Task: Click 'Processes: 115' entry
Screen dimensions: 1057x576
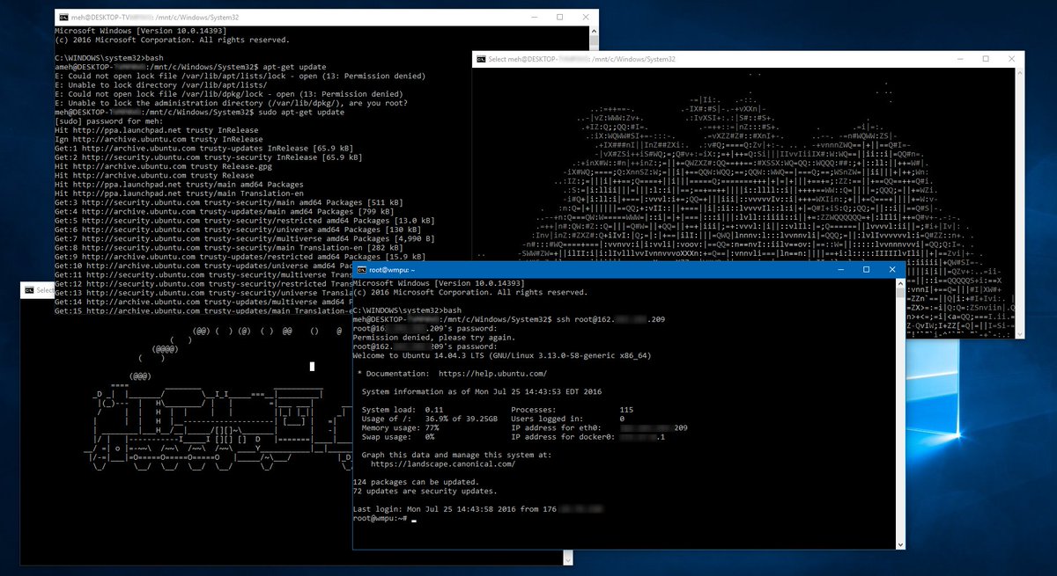Action: (572, 410)
